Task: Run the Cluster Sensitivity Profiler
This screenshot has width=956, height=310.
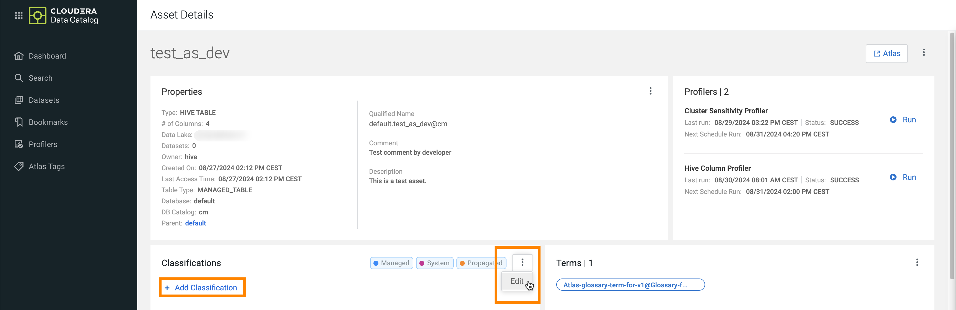Action: tap(903, 120)
